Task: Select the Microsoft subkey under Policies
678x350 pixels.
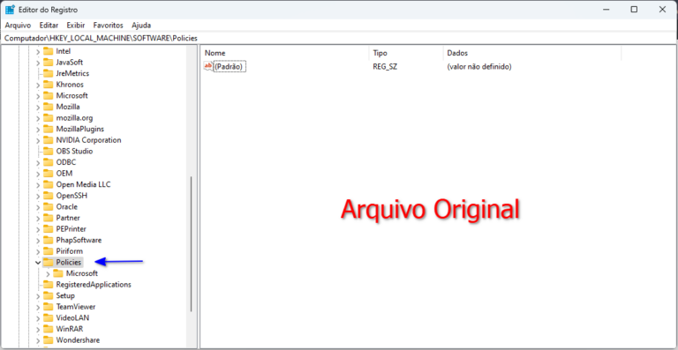Action: coord(82,273)
